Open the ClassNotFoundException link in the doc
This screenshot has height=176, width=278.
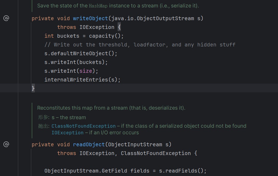(84, 126)
